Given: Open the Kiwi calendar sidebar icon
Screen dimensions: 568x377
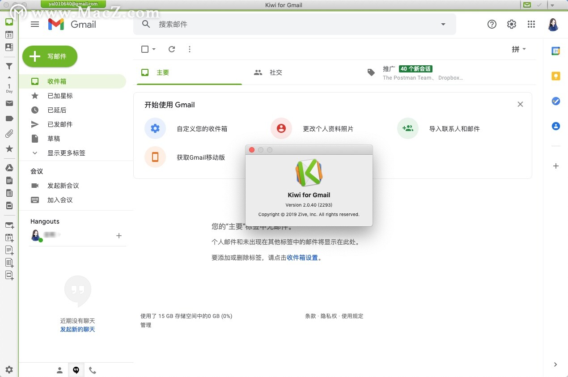Looking at the screenshot, I should [x=9, y=34].
